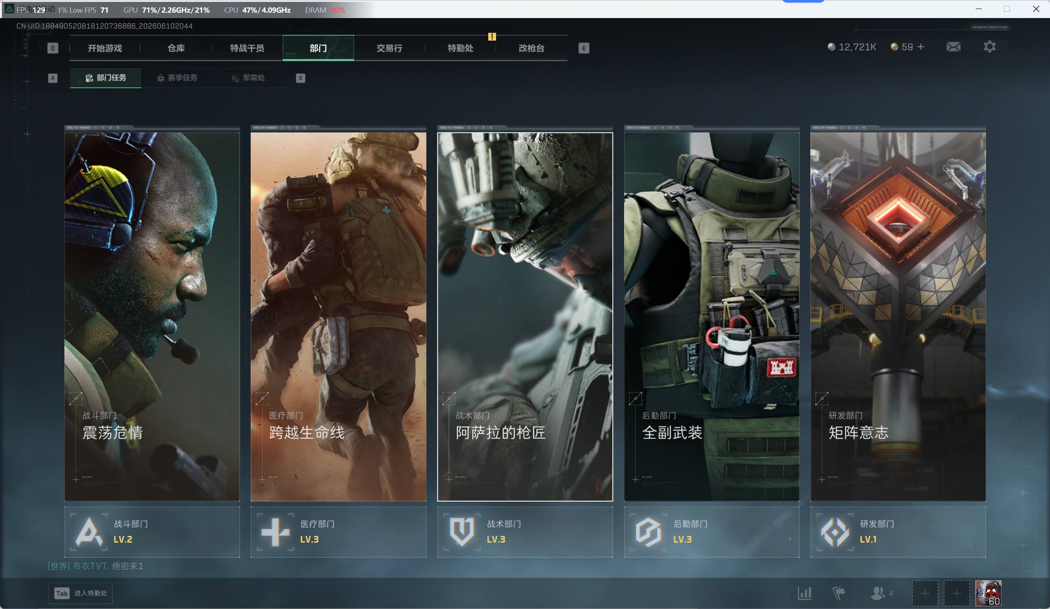Click the small task icon on 全副武装
Screen dimensions: 1050x609
(x=636, y=399)
